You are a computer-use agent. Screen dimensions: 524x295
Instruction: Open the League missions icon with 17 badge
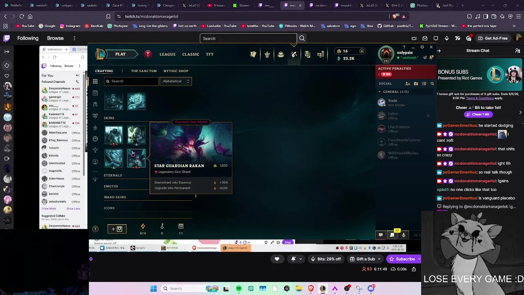click(x=392, y=235)
